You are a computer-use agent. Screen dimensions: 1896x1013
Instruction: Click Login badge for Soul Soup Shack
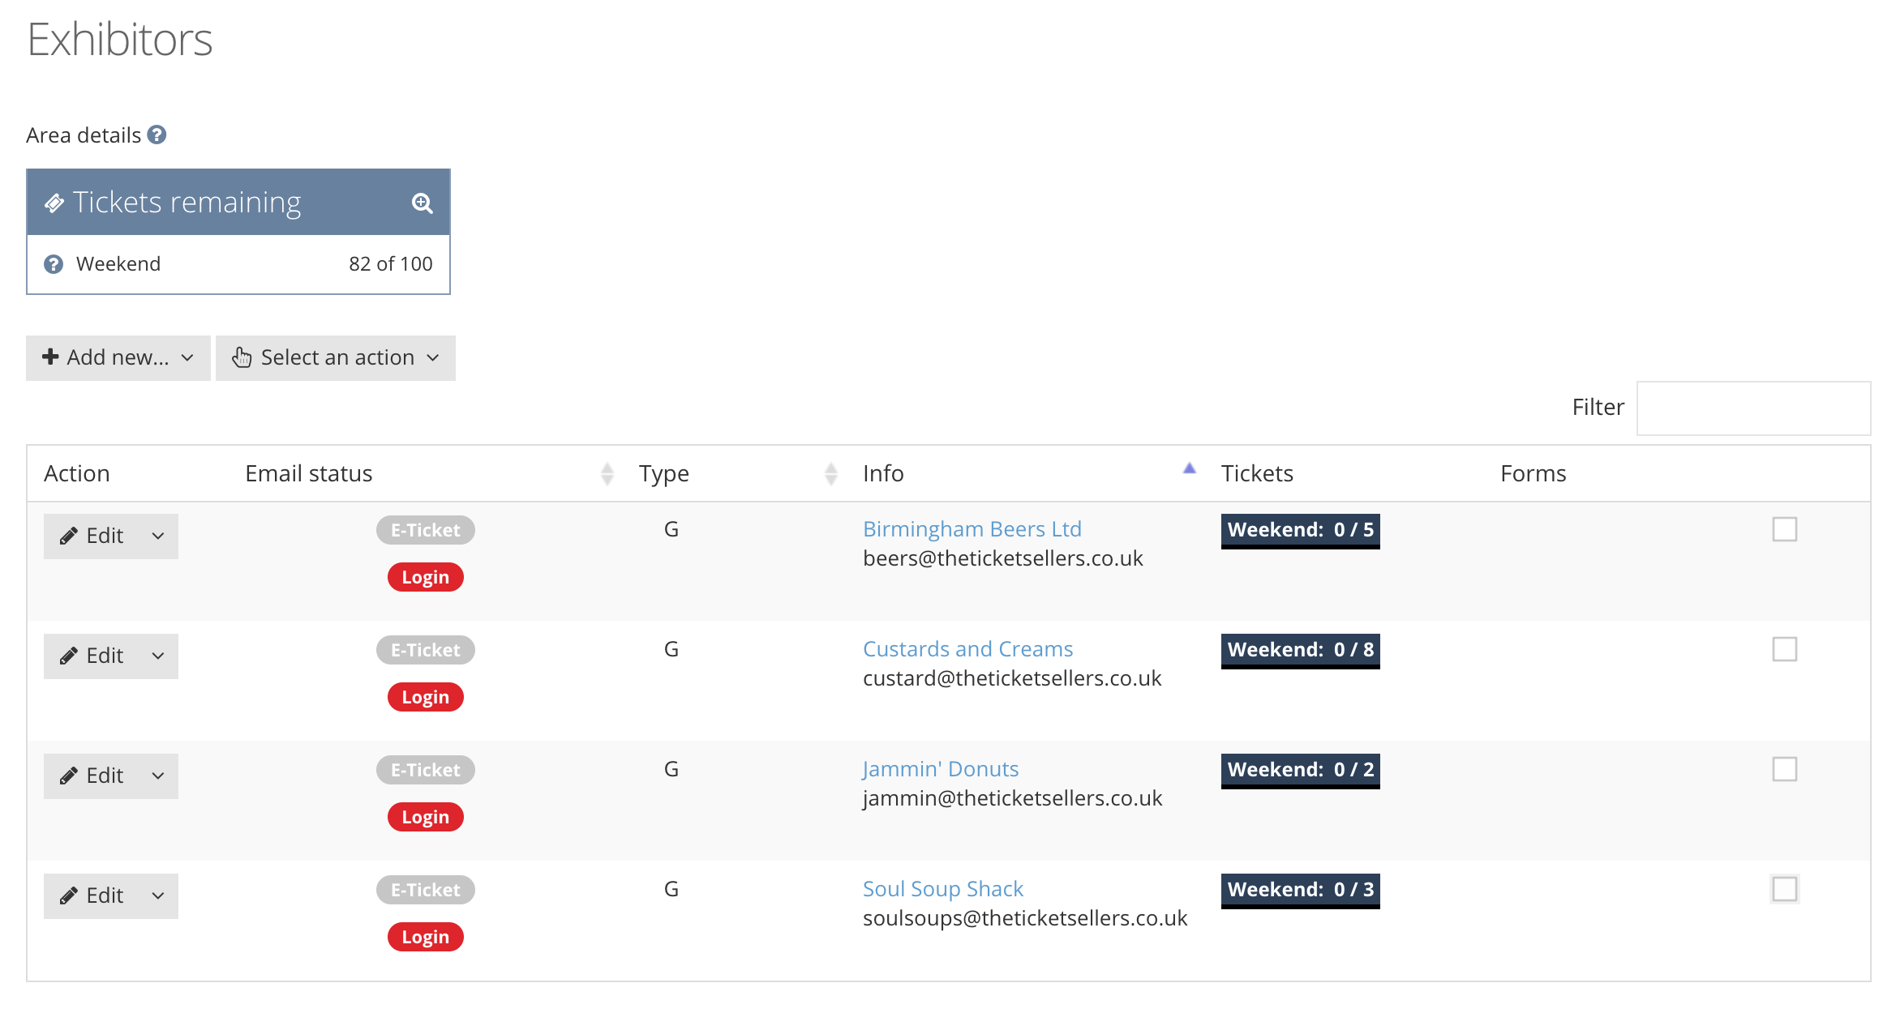point(425,937)
